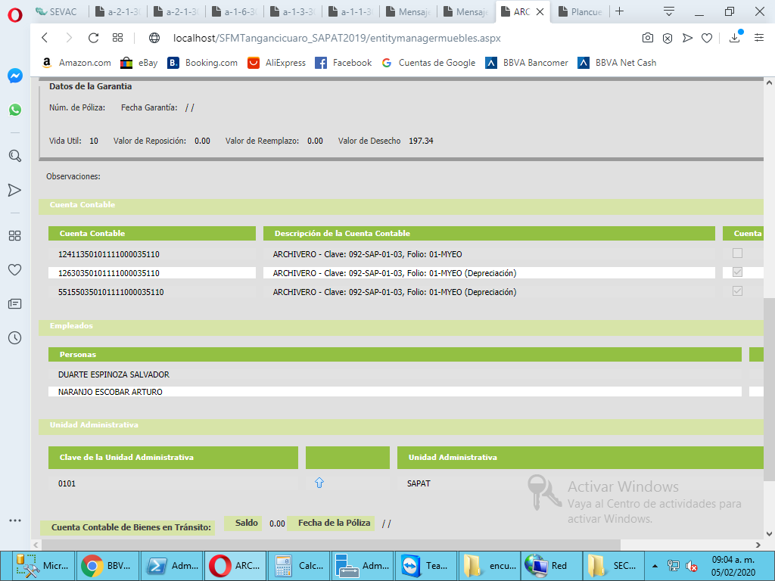Image resolution: width=775 pixels, height=581 pixels.
Task: Open the Cuentas de Google bookmark
Action: (x=428, y=63)
